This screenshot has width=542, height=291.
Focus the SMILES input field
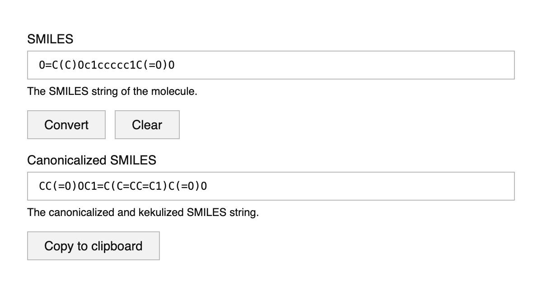271,65
